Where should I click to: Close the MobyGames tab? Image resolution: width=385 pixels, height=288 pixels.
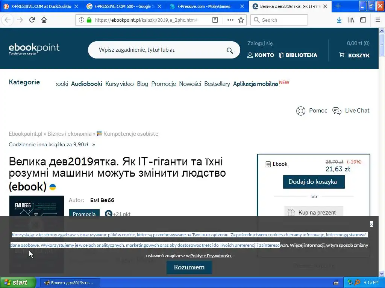242,6
